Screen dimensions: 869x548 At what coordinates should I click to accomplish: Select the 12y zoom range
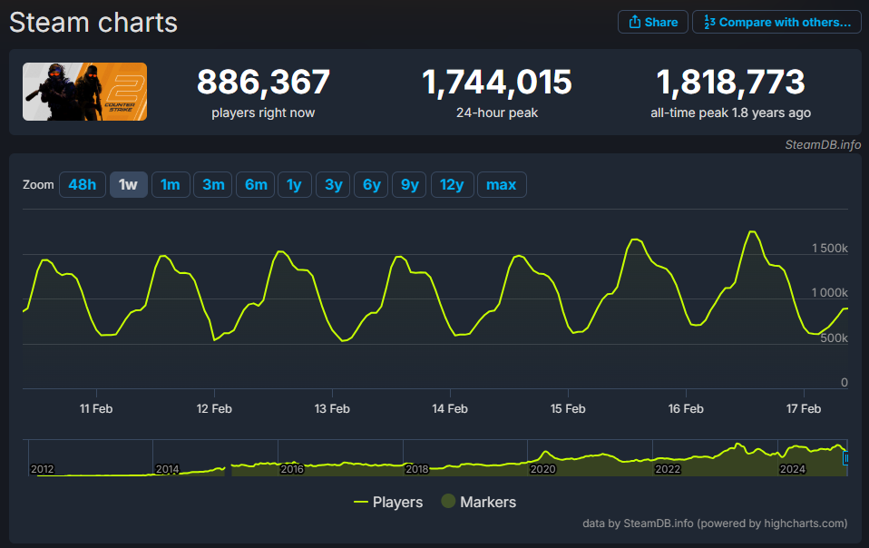452,184
